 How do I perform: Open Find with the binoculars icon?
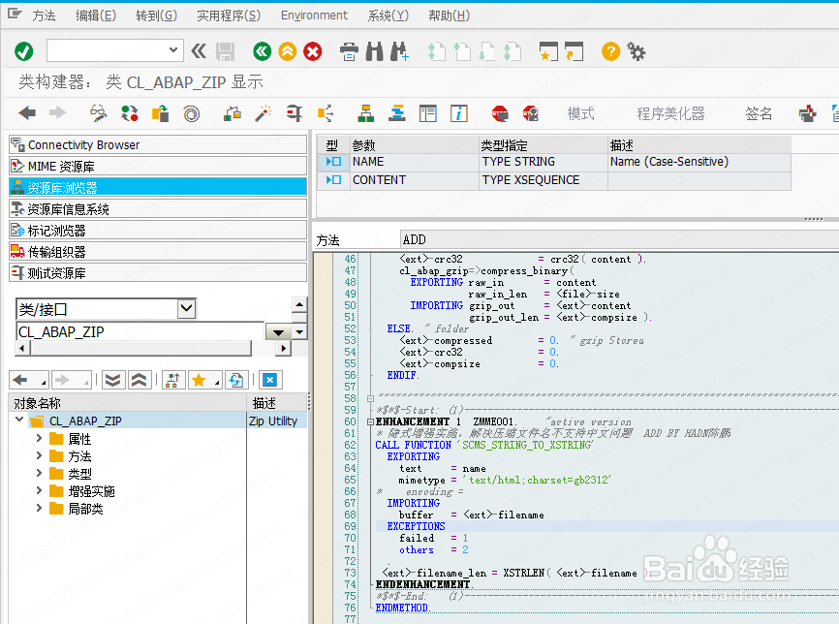374,52
